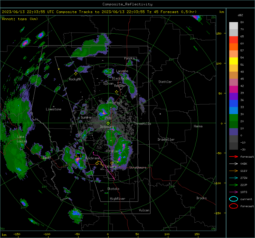255x238 pixels.
Task: Click yellow diamond marker near RedDeer
Action: (x=116, y=92)
